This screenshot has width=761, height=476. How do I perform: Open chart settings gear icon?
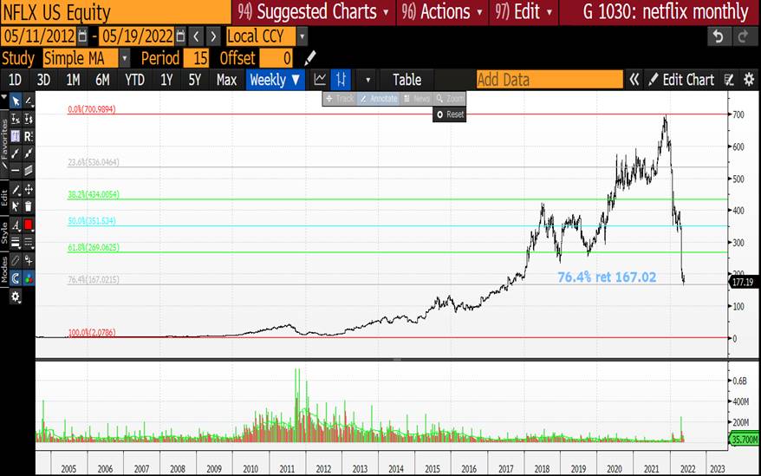coord(750,80)
